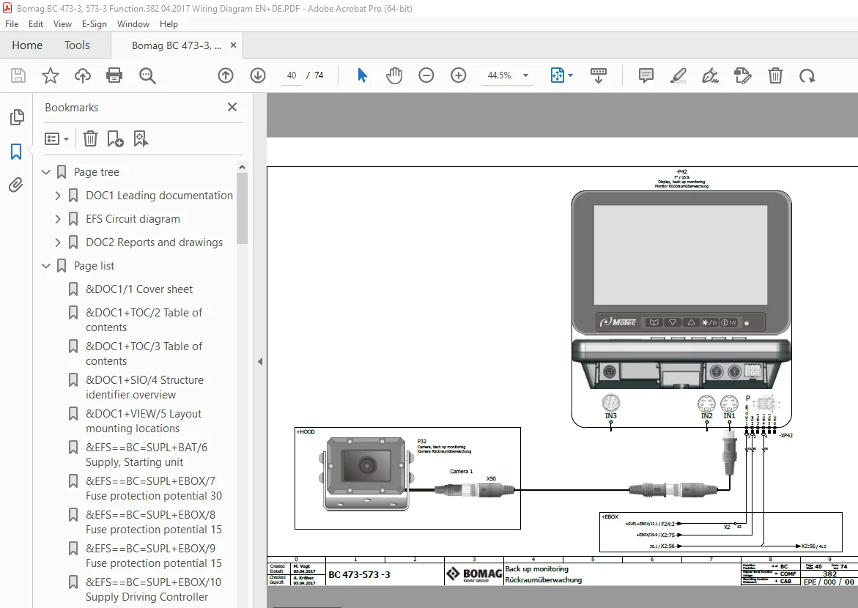Screen dimensions: 858x608
Task: Open the Find text magnifier tool
Action: 147,75
